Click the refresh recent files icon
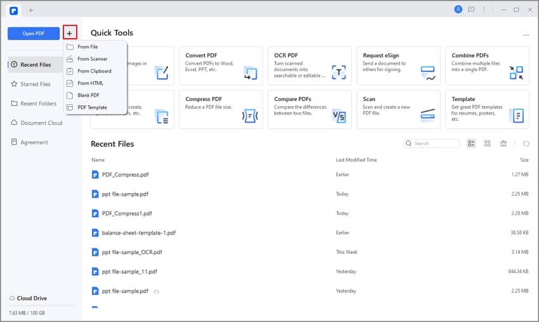Image resolution: width=539 pixels, height=322 pixels. pyautogui.click(x=526, y=144)
